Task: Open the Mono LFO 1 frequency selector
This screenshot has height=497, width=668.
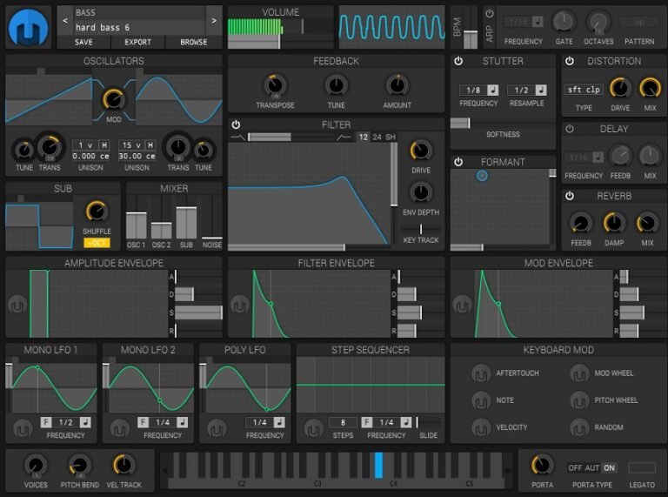Action: [66, 422]
